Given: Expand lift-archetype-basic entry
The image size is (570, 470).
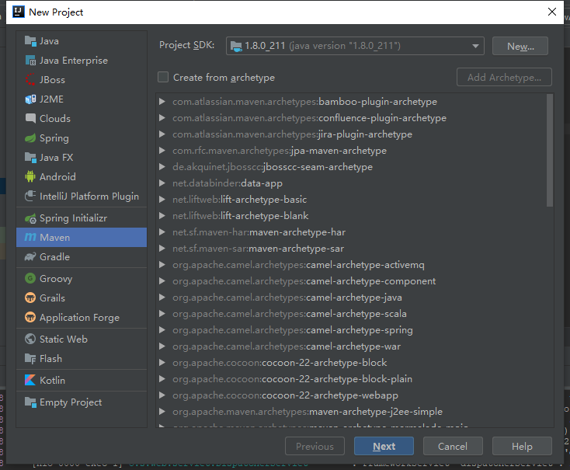Looking at the screenshot, I should pyautogui.click(x=162, y=200).
